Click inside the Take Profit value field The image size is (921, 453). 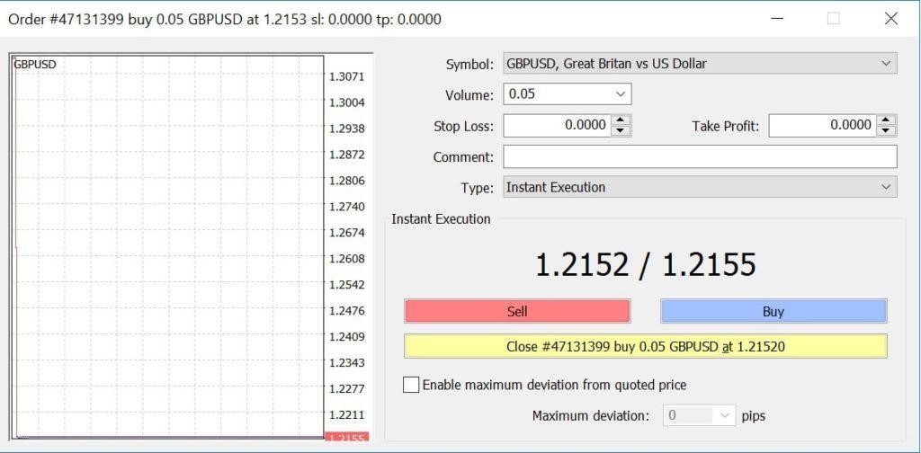[x=822, y=125]
